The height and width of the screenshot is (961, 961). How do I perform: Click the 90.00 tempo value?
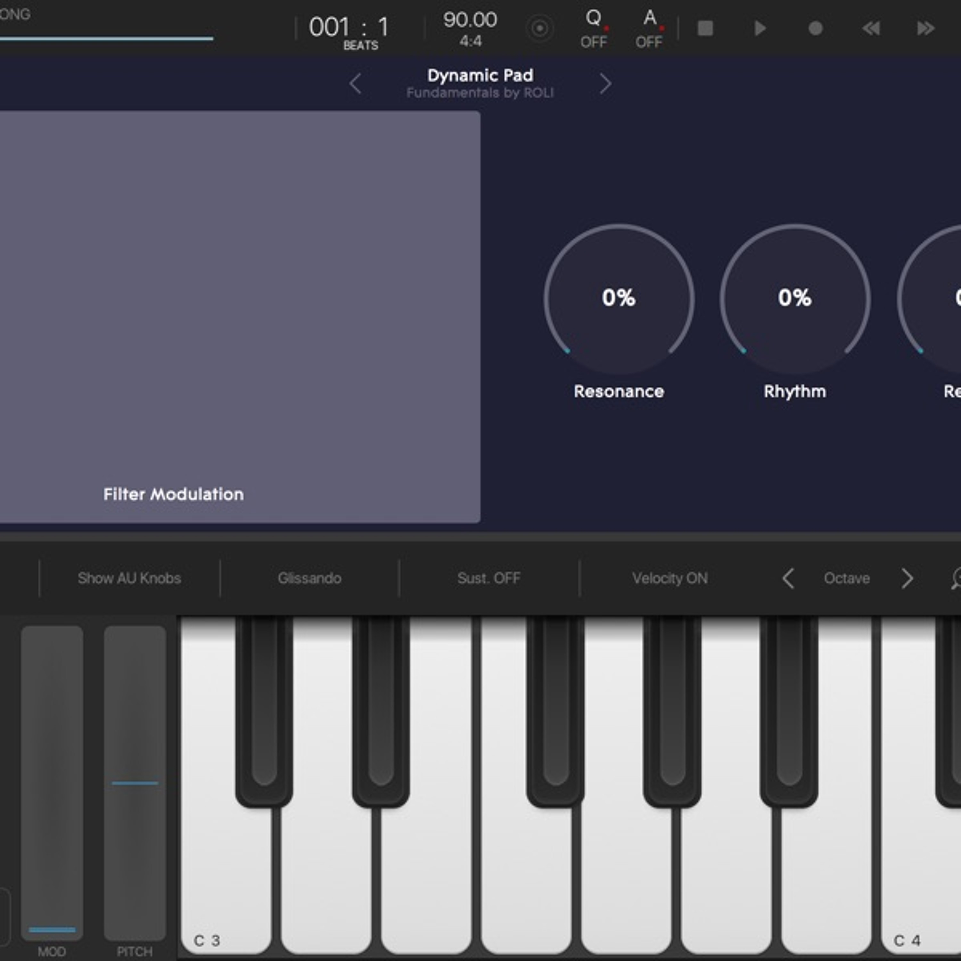coord(470,20)
